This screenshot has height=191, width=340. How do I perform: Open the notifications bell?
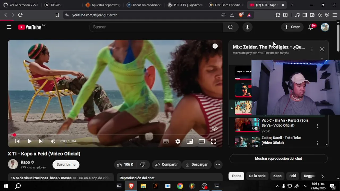tap(311, 27)
